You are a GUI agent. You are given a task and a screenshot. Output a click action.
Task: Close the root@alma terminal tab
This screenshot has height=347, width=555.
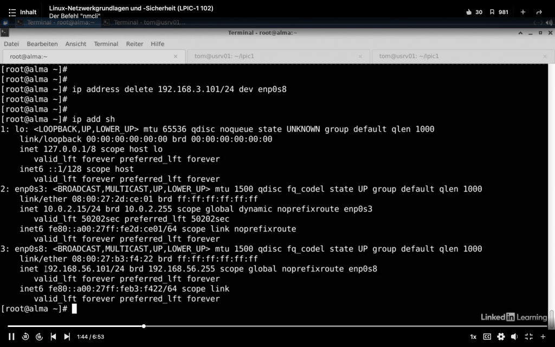click(x=176, y=56)
